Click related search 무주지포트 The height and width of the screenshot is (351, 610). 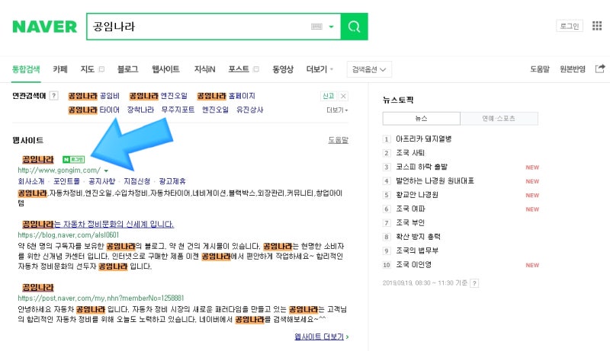[x=178, y=110]
